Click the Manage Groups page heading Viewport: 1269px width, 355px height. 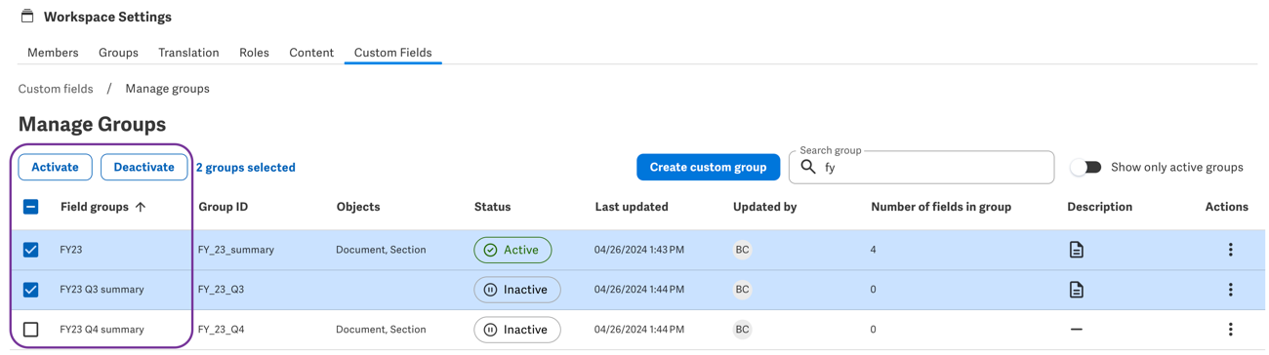point(92,125)
